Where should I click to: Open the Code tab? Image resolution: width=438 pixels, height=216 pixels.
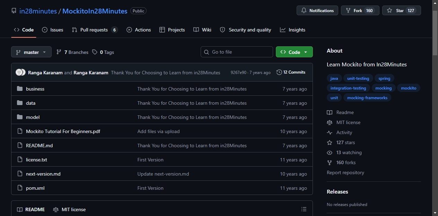(24, 30)
